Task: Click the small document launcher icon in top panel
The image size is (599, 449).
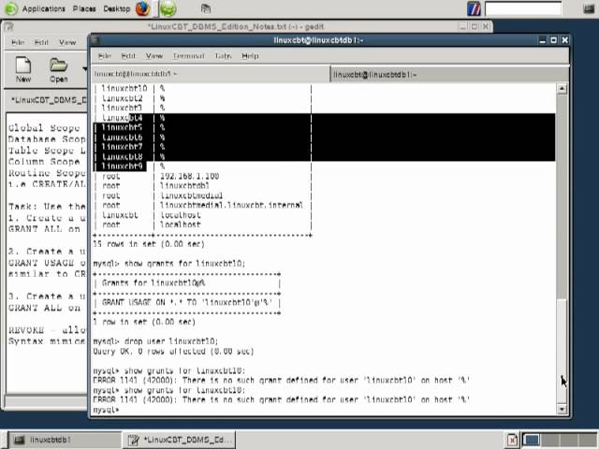Action: [206, 8]
